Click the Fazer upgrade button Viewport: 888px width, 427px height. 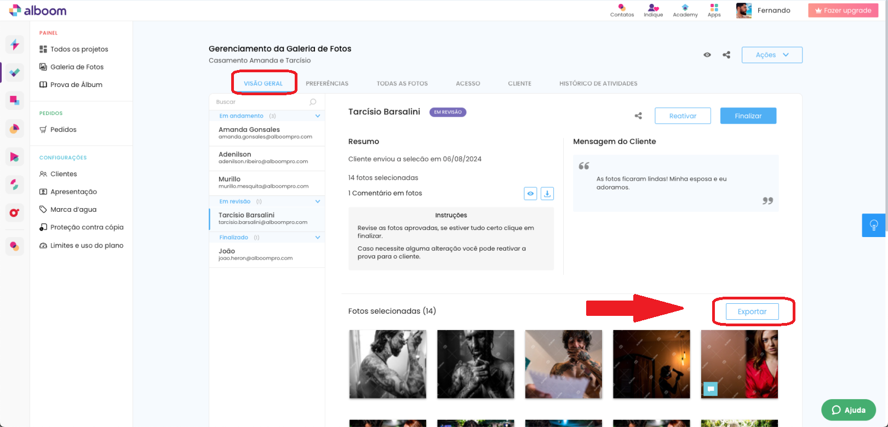click(843, 10)
